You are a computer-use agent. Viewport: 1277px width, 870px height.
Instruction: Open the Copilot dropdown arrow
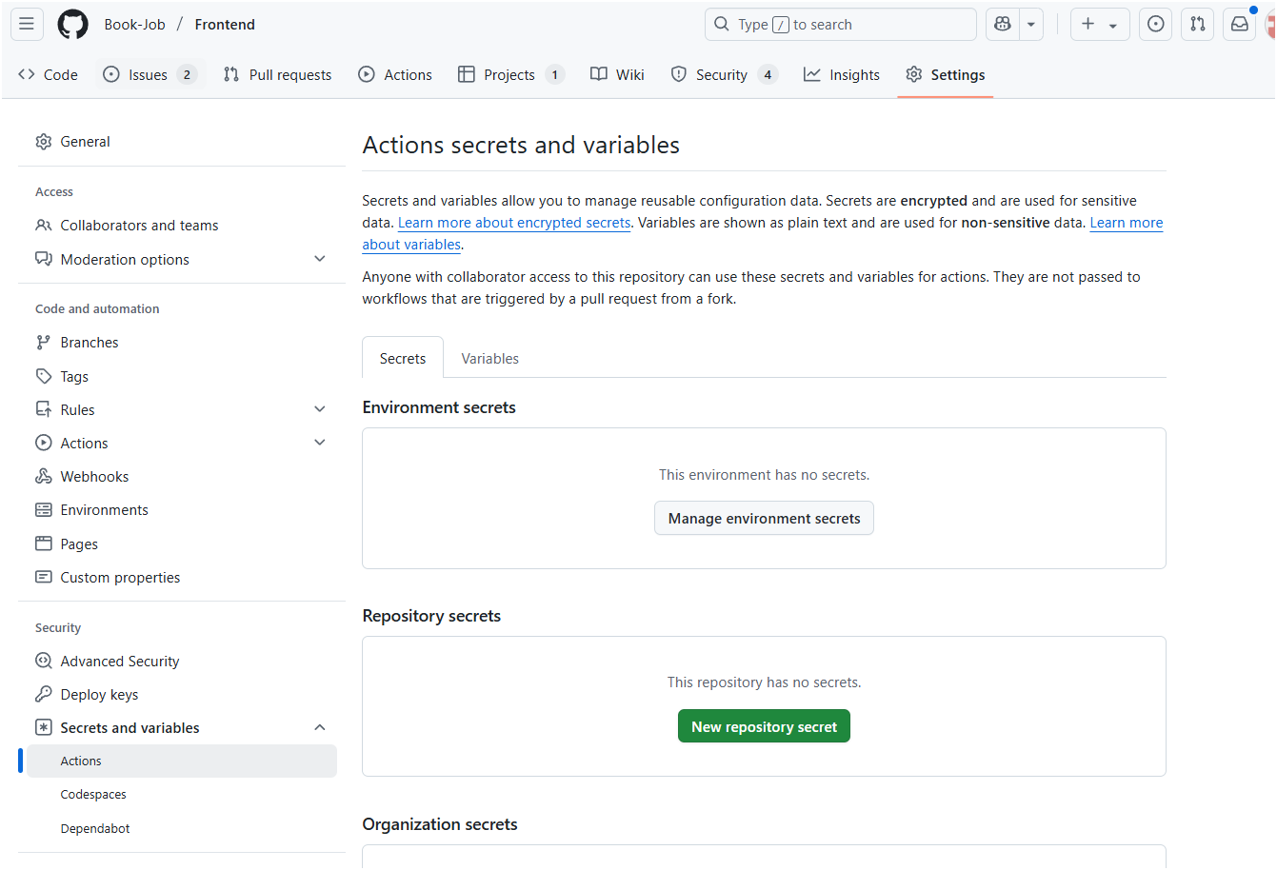(1031, 25)
